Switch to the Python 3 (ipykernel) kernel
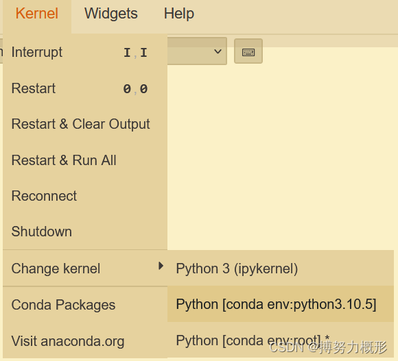This screenshot has width=398, height=361. 281,269
